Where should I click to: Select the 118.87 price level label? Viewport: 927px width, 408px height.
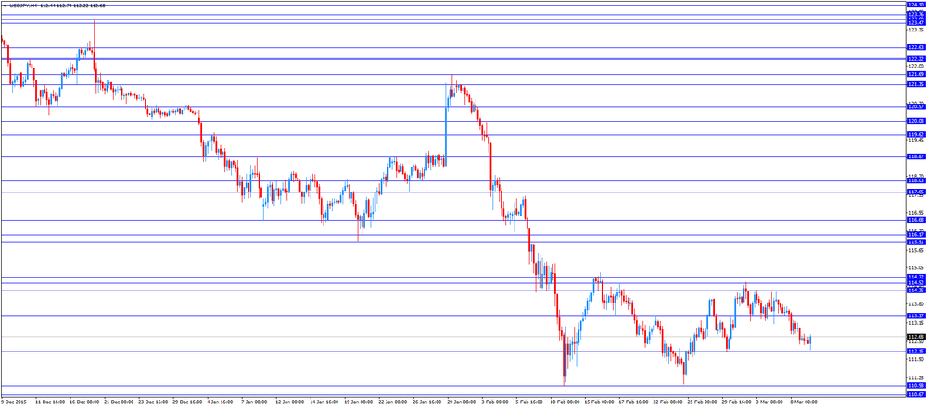pos(916,156)
